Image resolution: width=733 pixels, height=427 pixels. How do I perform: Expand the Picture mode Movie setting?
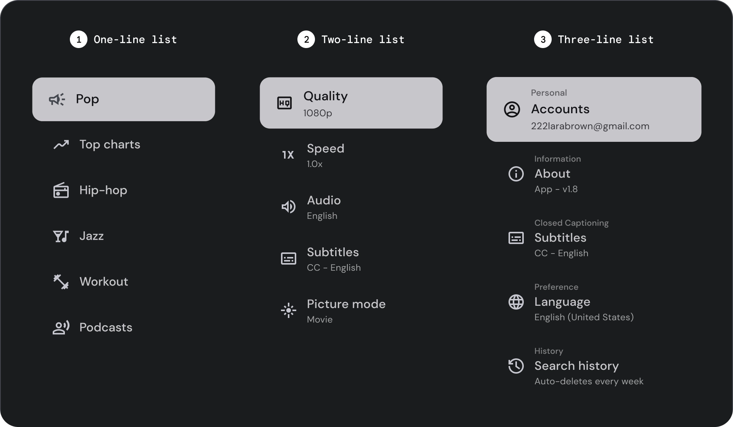pos(351,311)
